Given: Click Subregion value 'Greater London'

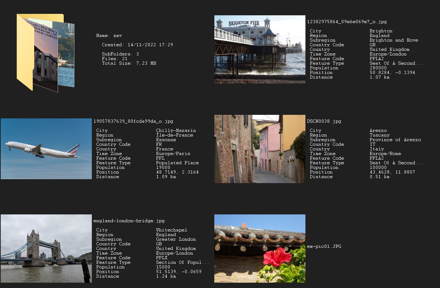Looking at the screenshot, I should 176,239.
